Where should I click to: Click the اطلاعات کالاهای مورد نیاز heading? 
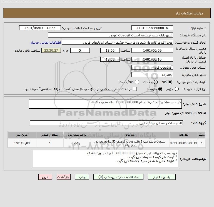185,113
